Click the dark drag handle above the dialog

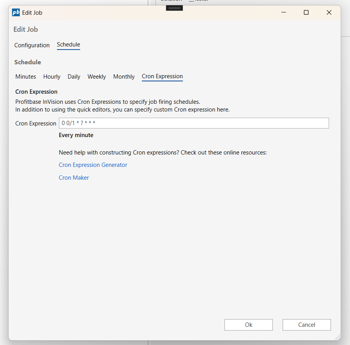(174, 8)
